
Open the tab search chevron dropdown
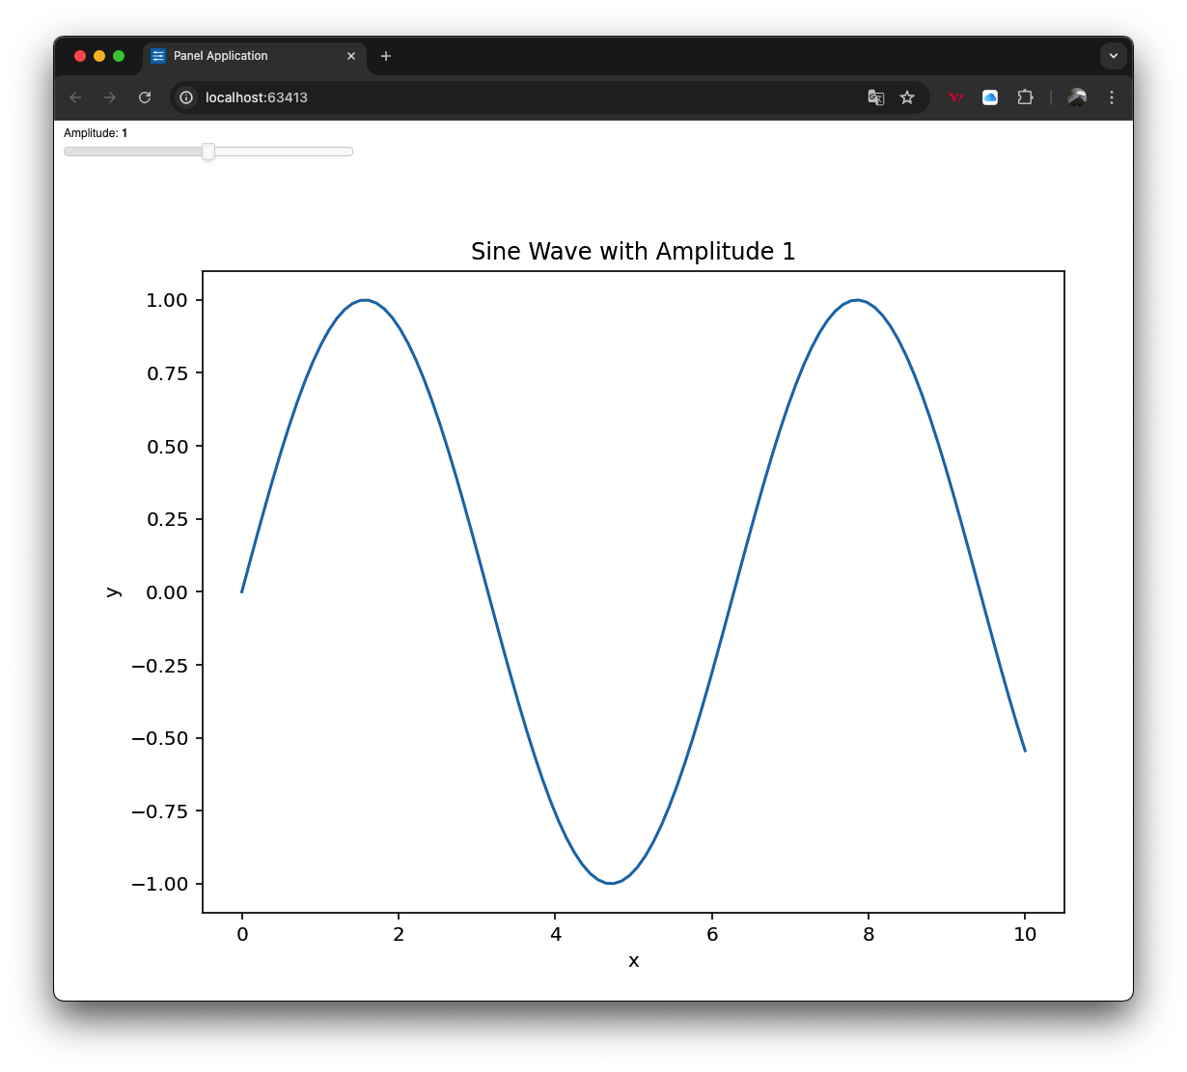[1114, 56]
